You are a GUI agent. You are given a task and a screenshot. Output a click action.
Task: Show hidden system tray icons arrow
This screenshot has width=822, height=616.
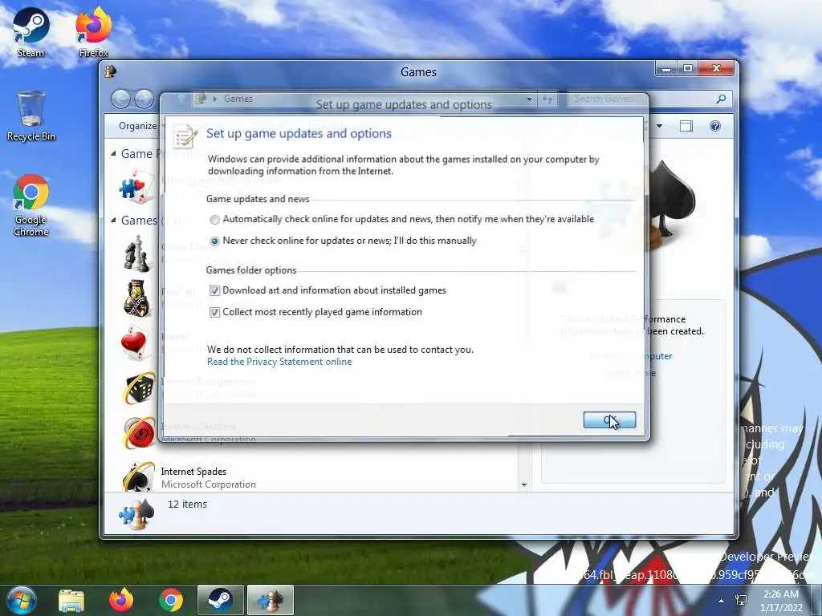(x=722, y=601)
